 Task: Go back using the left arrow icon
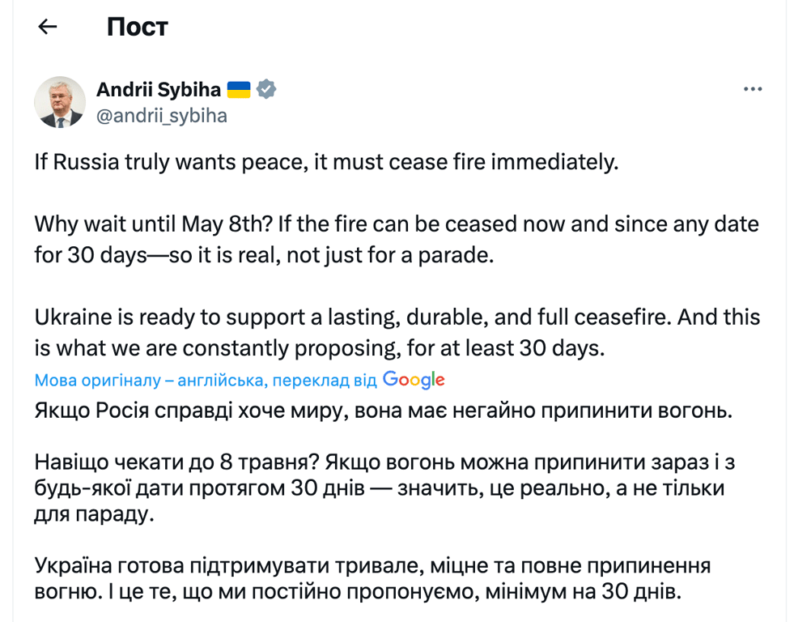coord(47,27)
